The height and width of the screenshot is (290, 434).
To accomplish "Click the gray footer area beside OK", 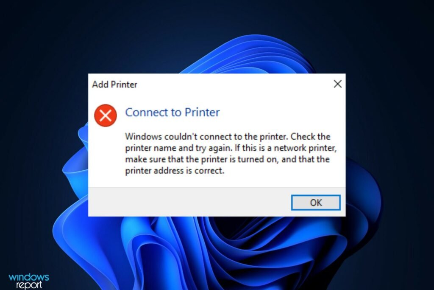I will (188, 202).
